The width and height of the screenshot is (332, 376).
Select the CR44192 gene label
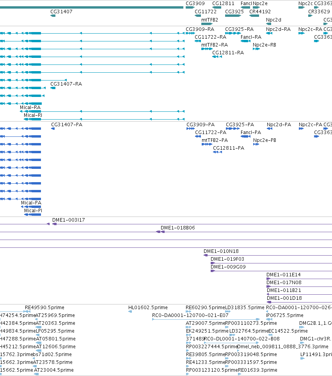point(260,11)
